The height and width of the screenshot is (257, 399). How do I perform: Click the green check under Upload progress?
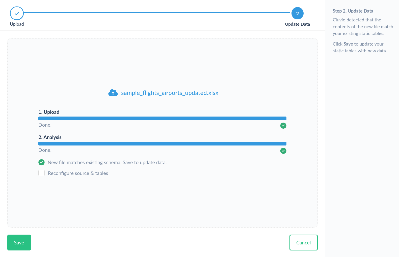tap(283, 126)
